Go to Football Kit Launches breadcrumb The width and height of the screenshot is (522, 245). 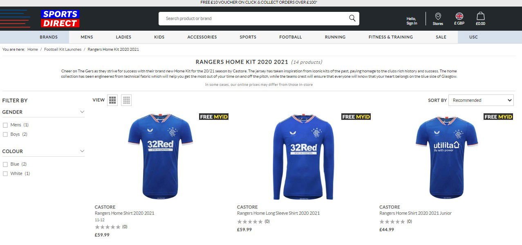tap(63, 49)
